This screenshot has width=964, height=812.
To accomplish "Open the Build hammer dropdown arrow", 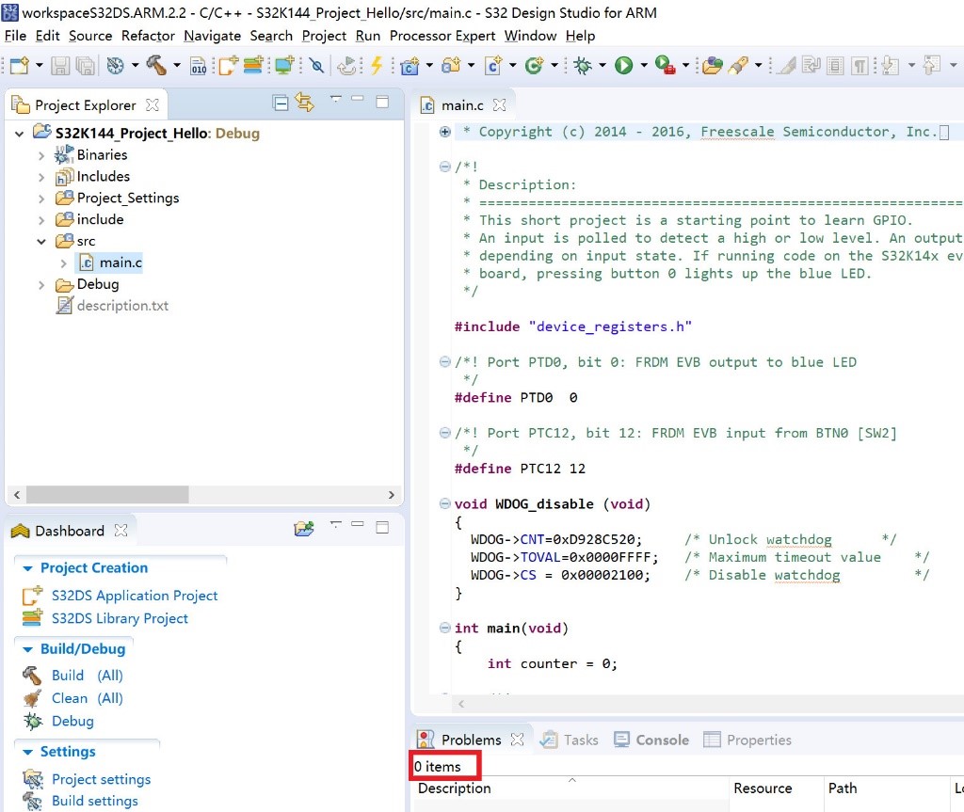I will pyautogui.click(x=176, y=65).
